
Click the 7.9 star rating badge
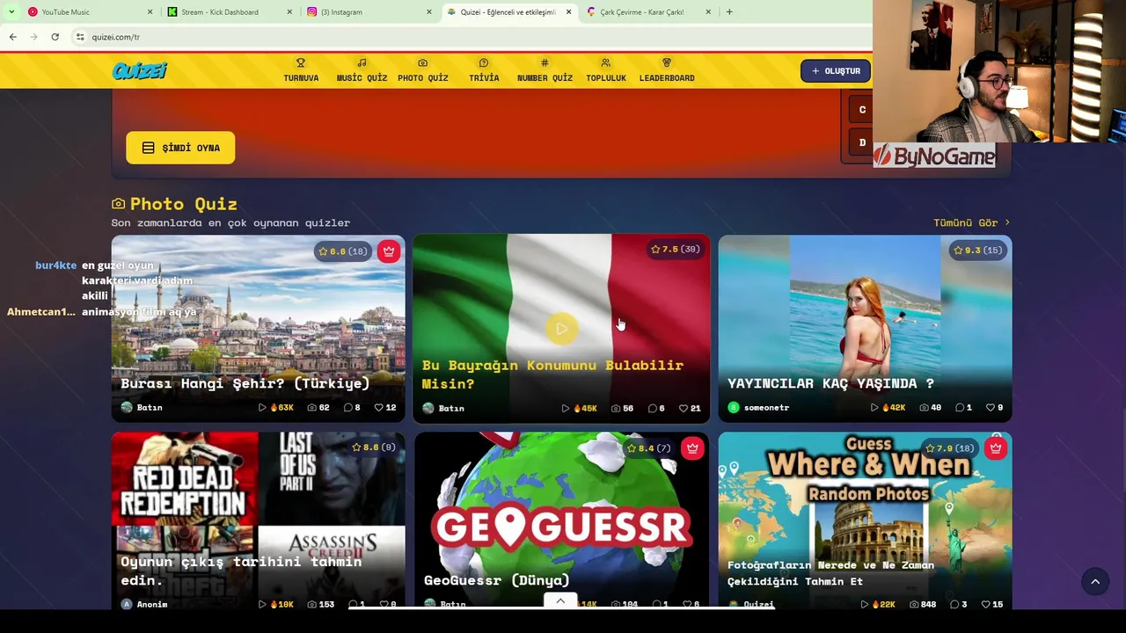(951, 448)
